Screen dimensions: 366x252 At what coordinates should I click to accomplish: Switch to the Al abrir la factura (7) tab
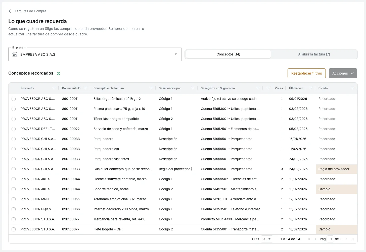point(314,54)
